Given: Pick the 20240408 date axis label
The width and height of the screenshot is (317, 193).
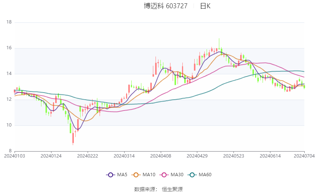Looking at the screenshot, I should (x=160, y=155).
